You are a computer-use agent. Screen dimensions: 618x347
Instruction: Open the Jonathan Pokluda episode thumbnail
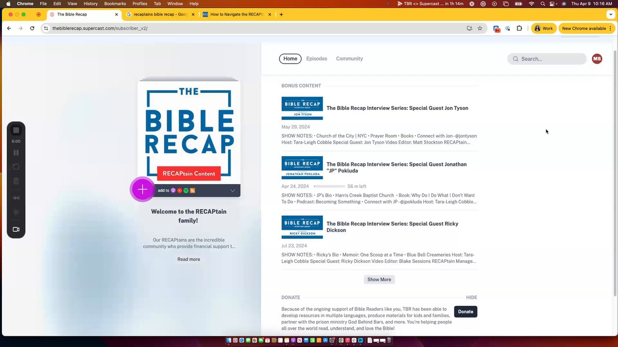[302, 168]
